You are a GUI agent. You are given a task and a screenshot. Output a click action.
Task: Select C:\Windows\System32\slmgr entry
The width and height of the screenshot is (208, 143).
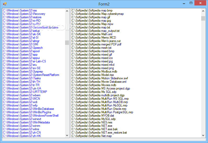[21, 41]
